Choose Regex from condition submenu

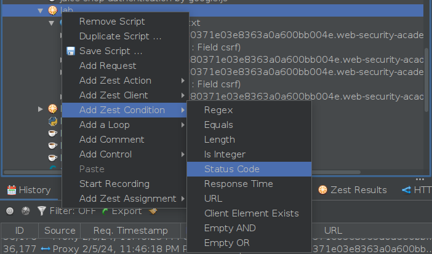[218, 110]
